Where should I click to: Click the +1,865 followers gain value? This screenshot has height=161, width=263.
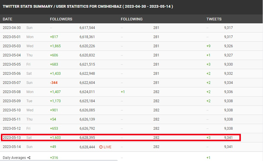tap(55, 46)
